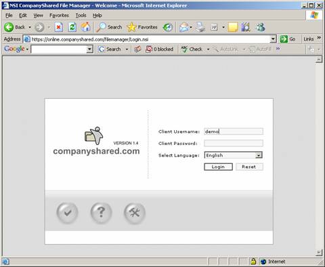Go to the Home page icon
This screenshot has height=267, width=325.
[x=86, y=27]
